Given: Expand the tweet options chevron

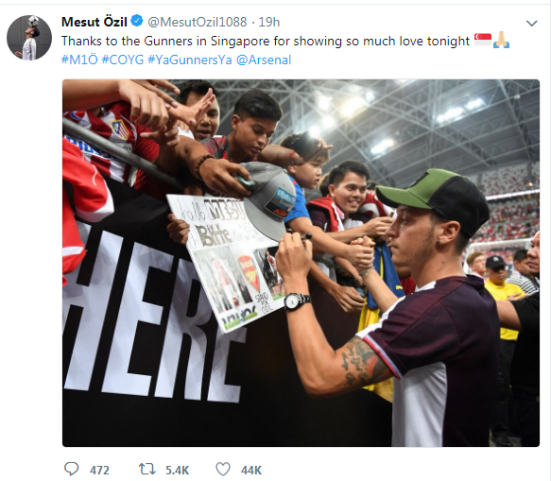Looking at the screenshot, I should click(x=531, y=24).
